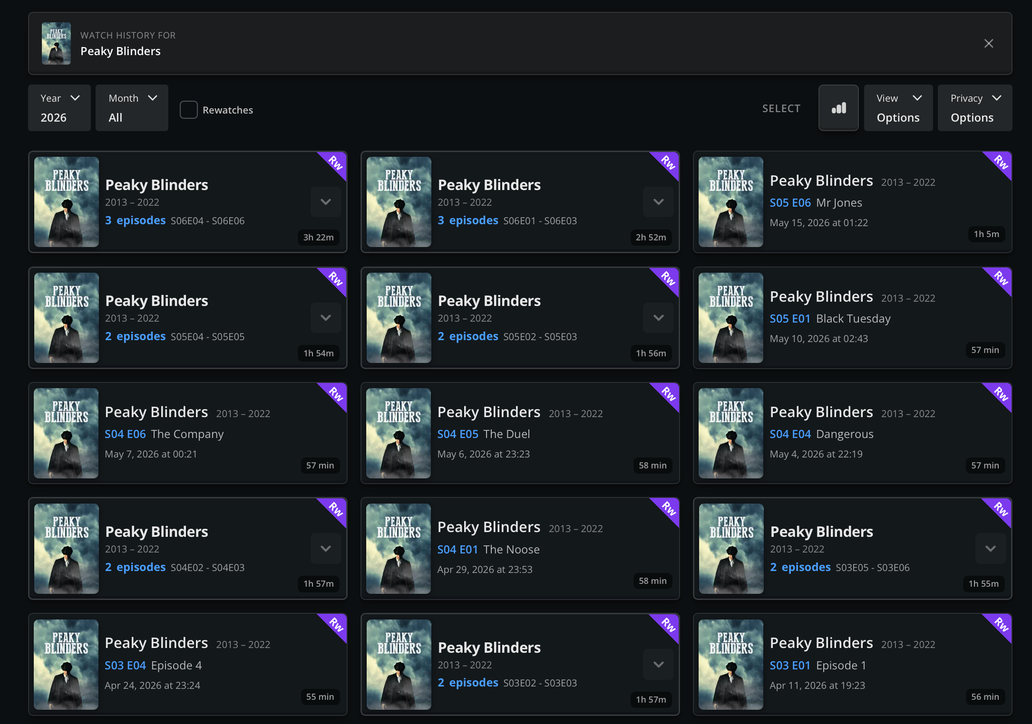Image resolution: width=1032 pixels, height=724 pixels.
Task: Click the 2 episodes link for S03E05 - S03E06
Action: click(800, 567)
